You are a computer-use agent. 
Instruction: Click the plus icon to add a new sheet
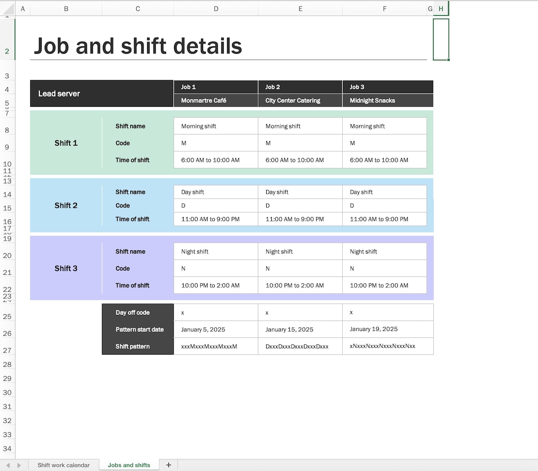point(168,465)
